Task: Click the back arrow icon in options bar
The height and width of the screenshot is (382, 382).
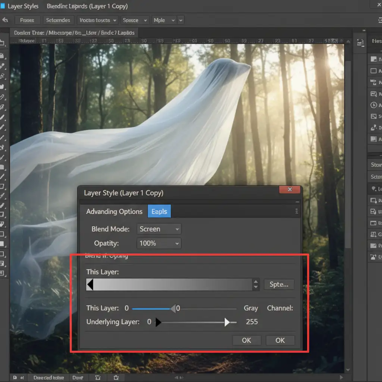Action: point(5,20)
